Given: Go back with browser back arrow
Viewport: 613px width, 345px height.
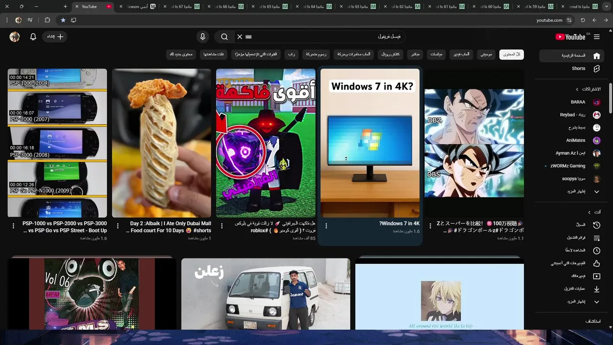Looking at the screenshot, I should tap(605, 20).
